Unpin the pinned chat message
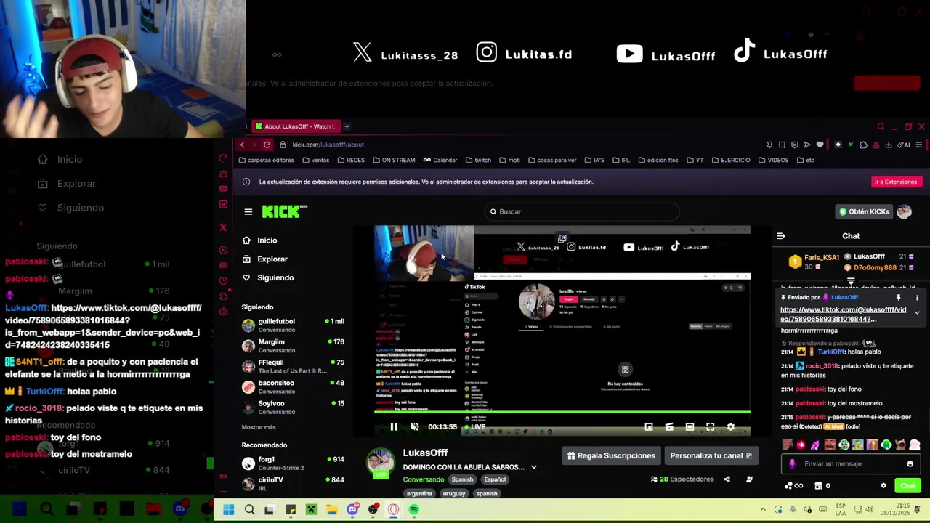The image size is (930, 523). tap(898, 298)
